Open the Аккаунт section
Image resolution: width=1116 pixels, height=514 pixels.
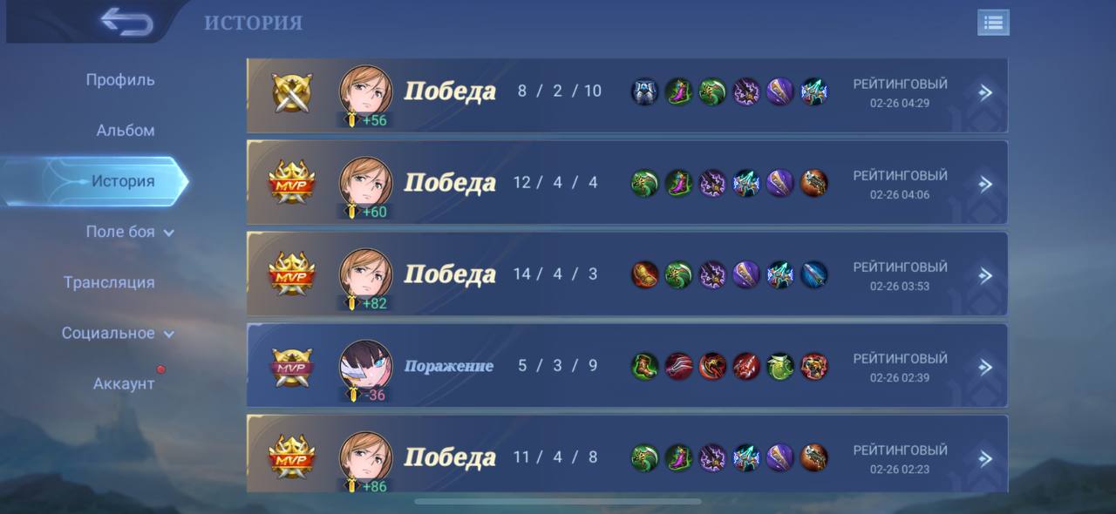(124, 384)
